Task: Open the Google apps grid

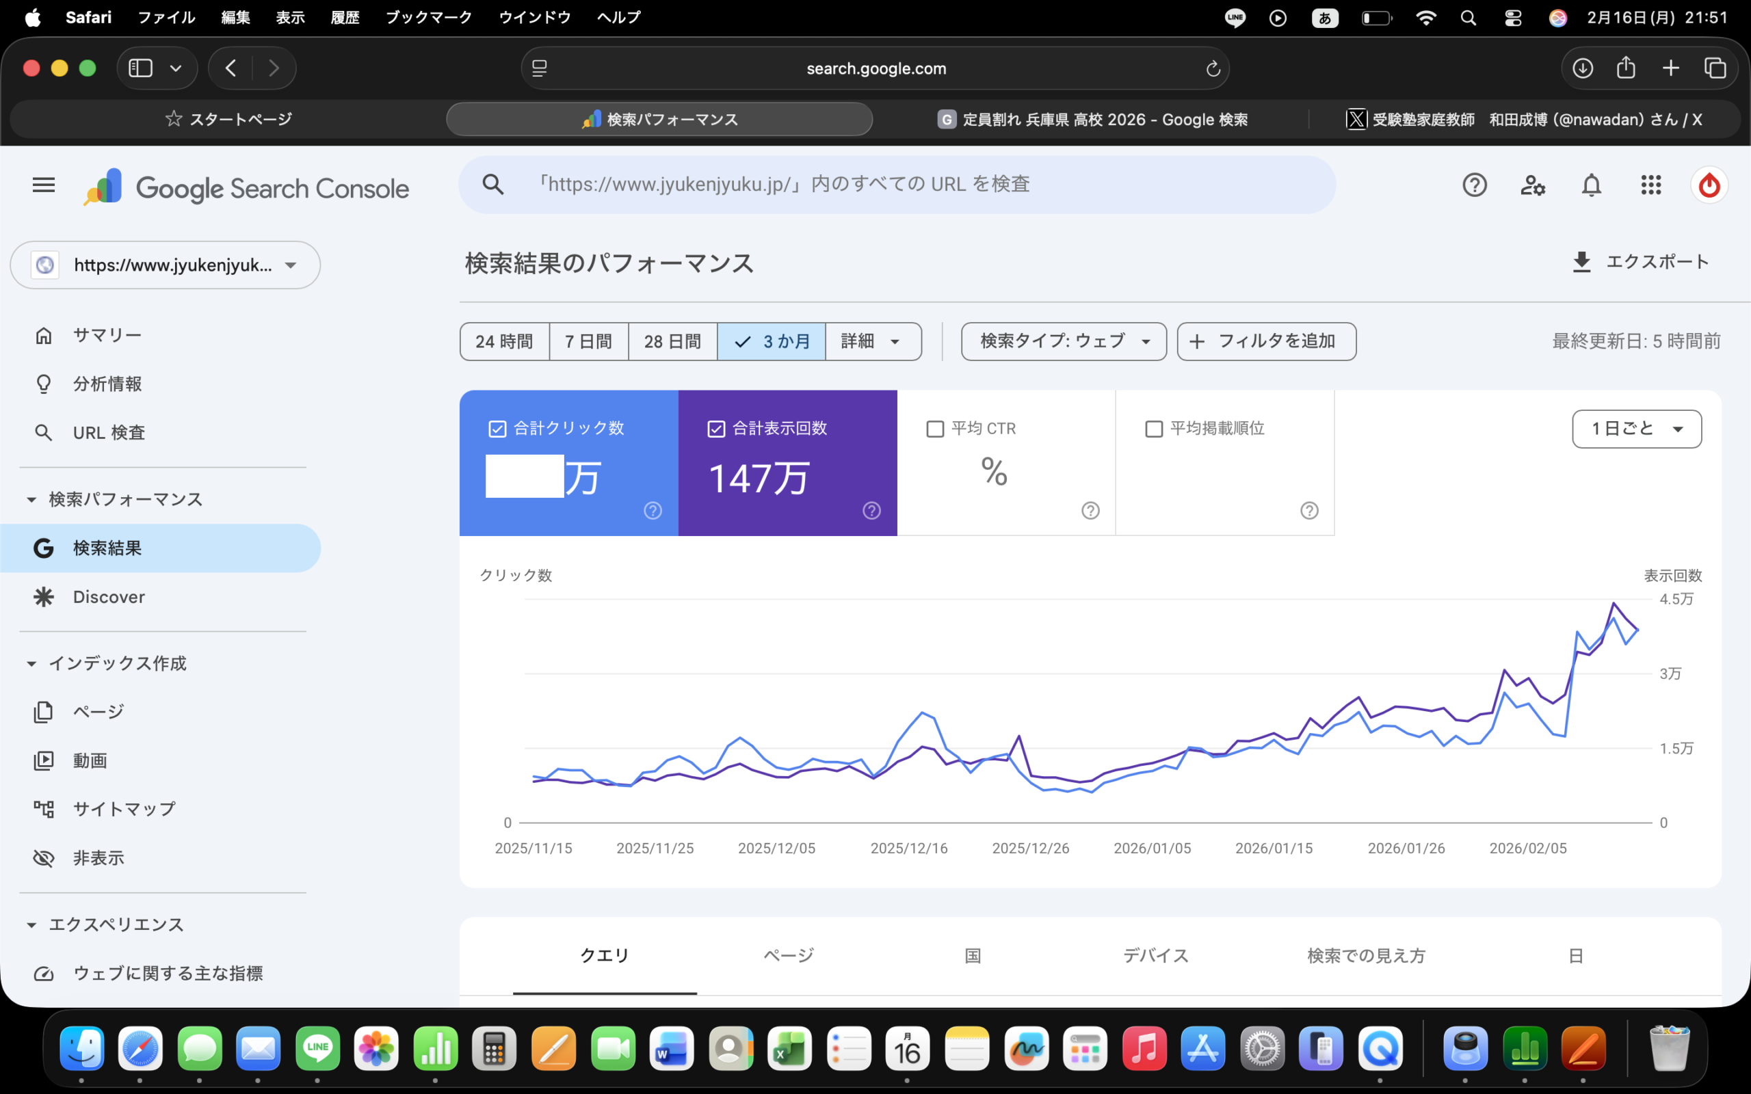Action: pyautogui.click(x=1650, y=185)
